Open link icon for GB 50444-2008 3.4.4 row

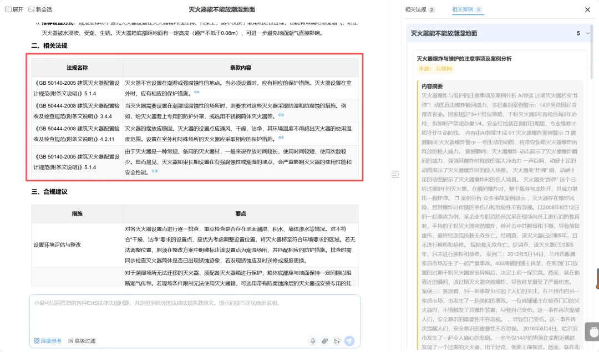281,115
